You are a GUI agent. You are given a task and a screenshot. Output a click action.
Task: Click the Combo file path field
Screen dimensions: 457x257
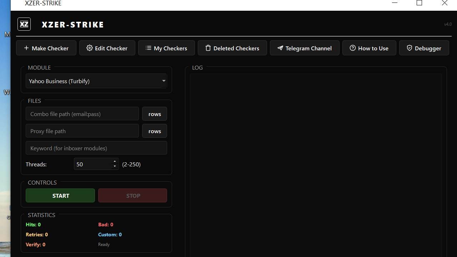pos(82,114)
